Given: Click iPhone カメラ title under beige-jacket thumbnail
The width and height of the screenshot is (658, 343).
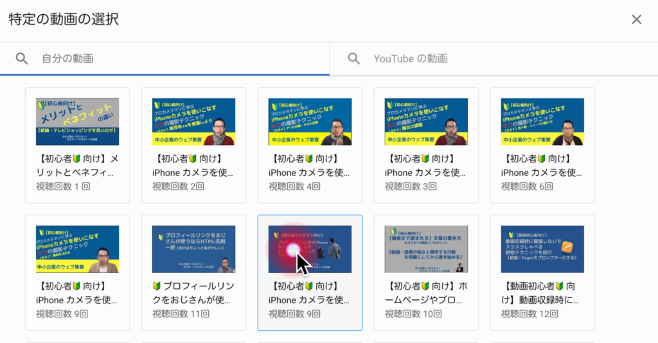Looking at the screenshot, I should 76,293.
